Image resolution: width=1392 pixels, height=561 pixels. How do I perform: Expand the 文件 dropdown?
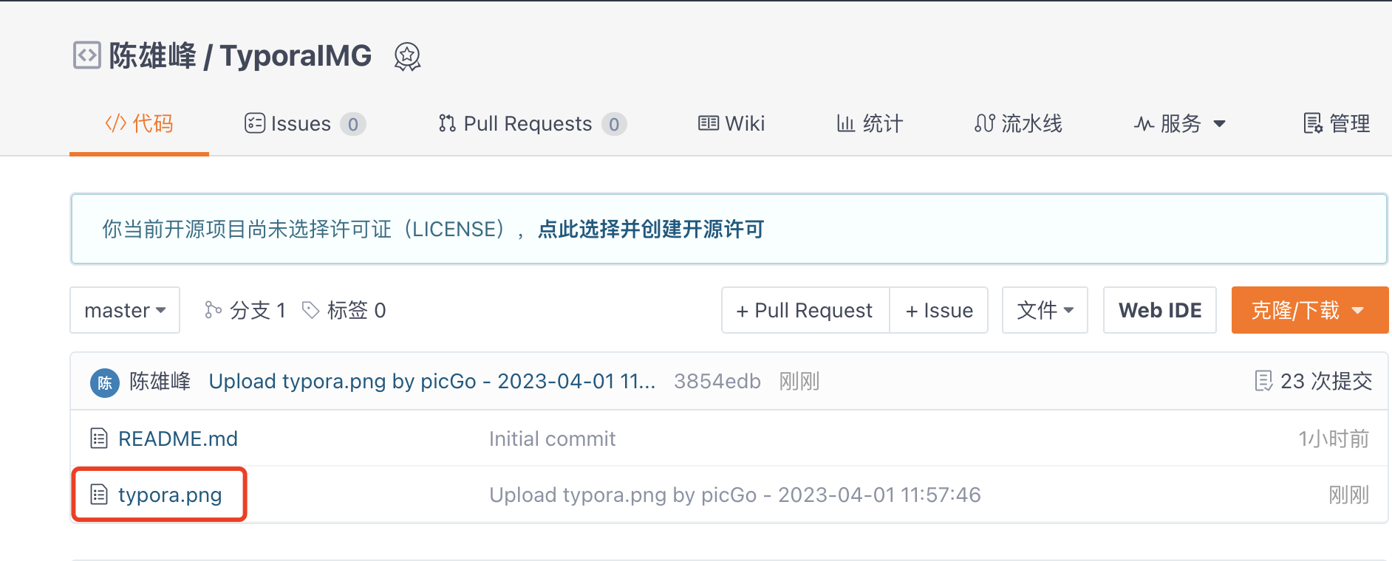(1045, 310)
